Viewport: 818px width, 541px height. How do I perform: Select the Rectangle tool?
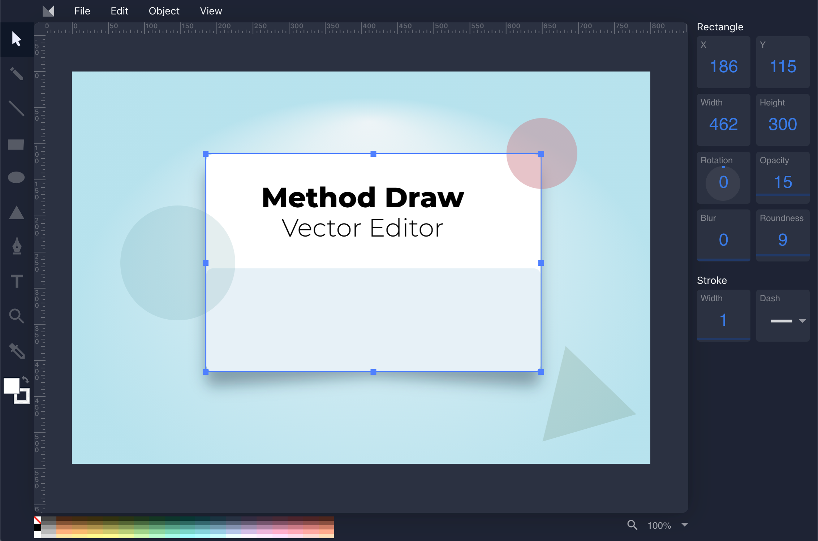click(x=16, y=144)
